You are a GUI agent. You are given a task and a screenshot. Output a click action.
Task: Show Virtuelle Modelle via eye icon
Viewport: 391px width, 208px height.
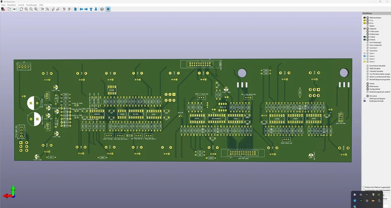click(368, 71)
